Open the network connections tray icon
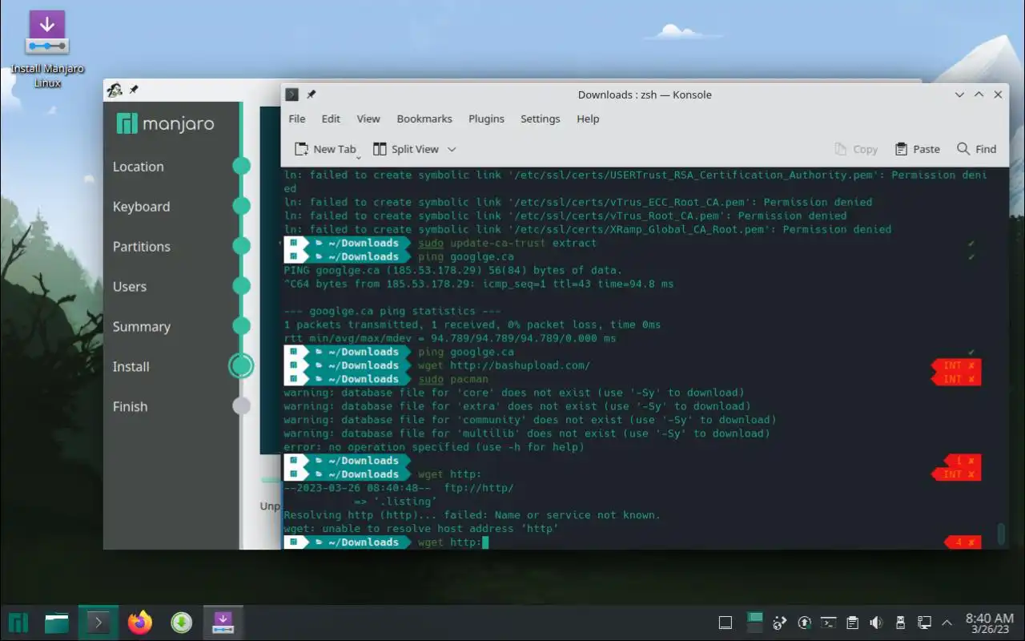The height and width of the screenshot is (641, 1025). [924, 623]
